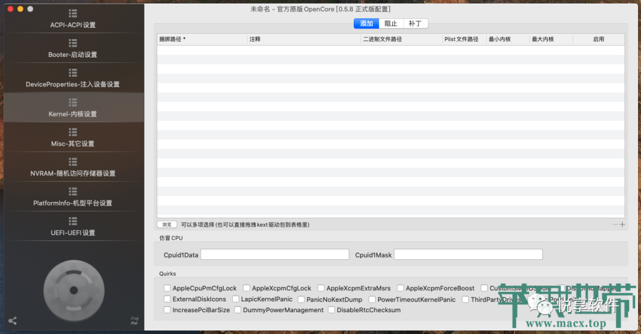Click the minus icon to remove a kext row
The width and height of the screenshot is (641, 334).
[615, 224]
